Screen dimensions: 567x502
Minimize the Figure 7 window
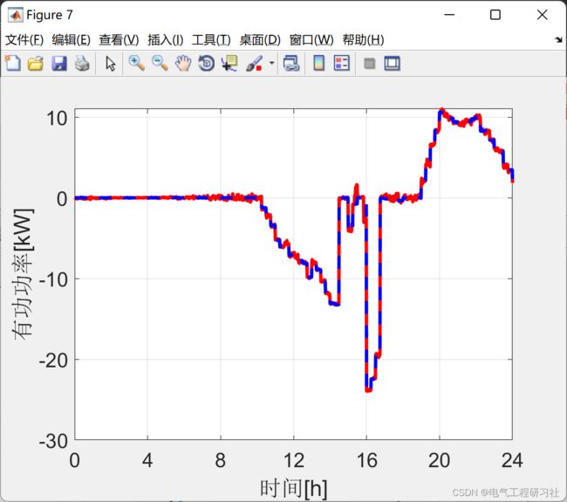(x=449, y=15)
